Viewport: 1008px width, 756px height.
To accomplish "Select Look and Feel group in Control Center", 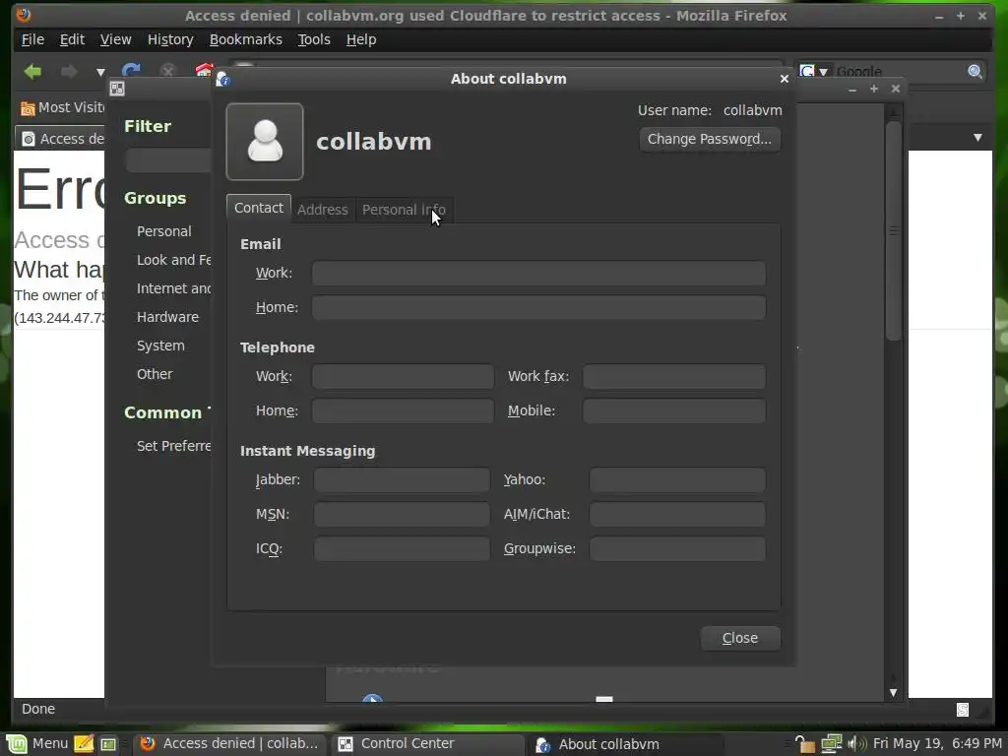I will [x=173, y=260].
